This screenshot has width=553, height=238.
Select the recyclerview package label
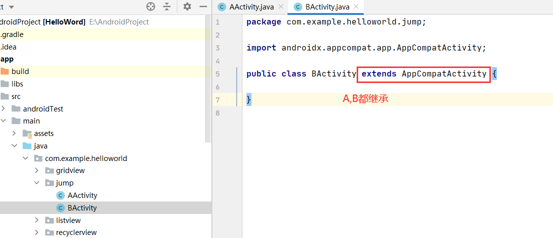[x=76, y=232]
